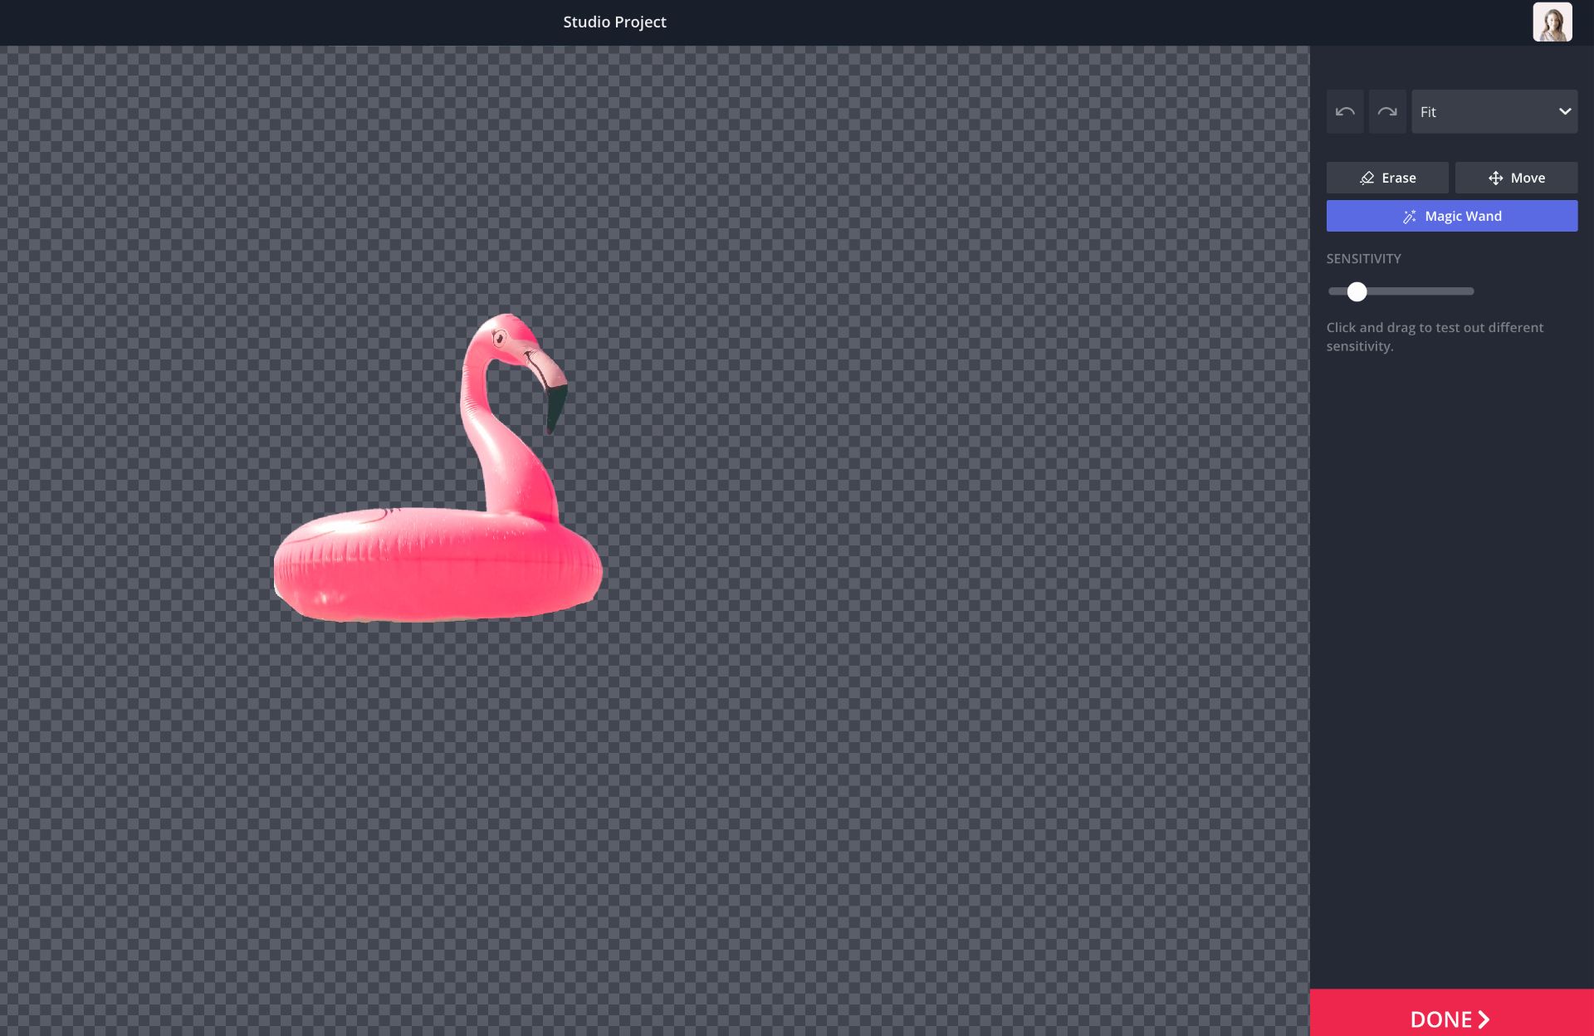Open the Fit zoom level selector
The height and width of the screenshot is (1036, 1594).
1478,112
